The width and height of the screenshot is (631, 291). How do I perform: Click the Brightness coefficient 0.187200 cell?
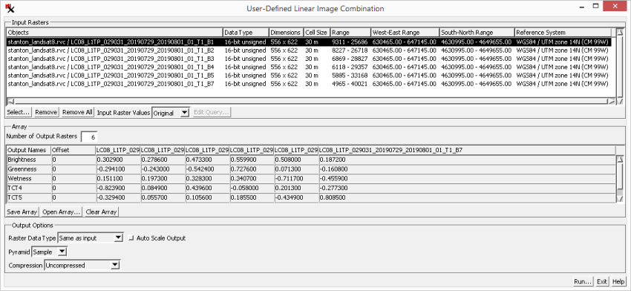(467, 160)
